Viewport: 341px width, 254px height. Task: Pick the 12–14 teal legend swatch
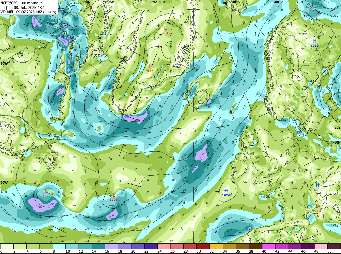point(85,246)
